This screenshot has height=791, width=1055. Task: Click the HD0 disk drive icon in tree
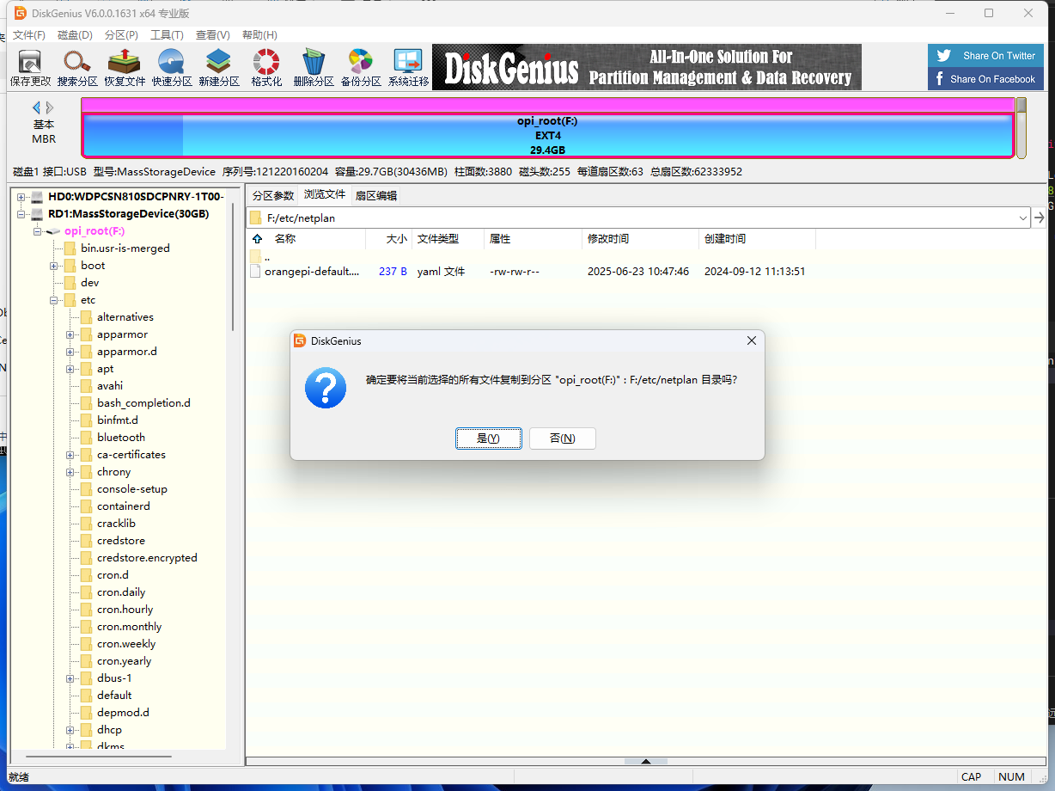tap(37, 197)
